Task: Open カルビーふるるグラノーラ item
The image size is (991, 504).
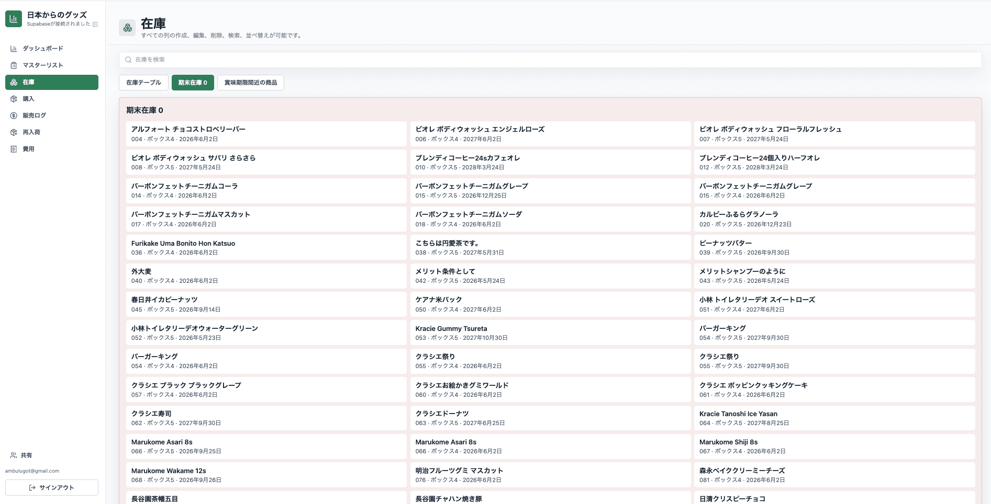Action: (x=834, y=219)
